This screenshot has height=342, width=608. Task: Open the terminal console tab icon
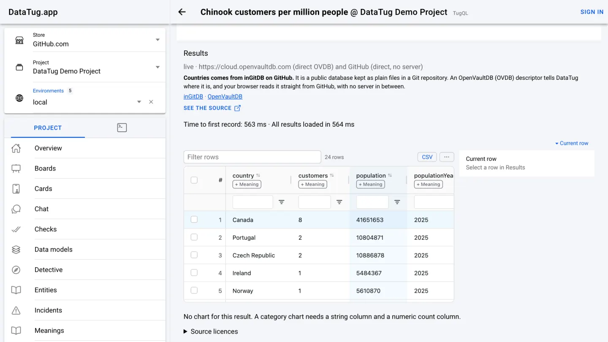point(122,128)
